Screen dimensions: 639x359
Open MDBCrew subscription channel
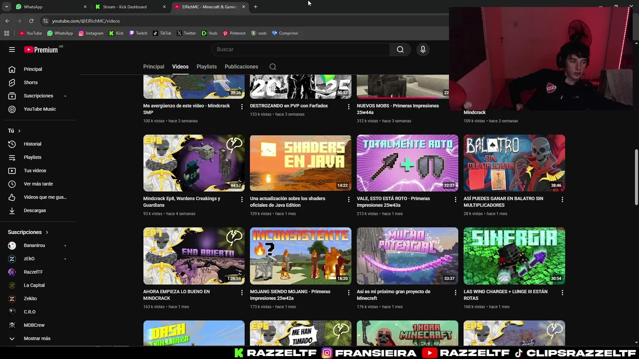[x=38, y=325]
